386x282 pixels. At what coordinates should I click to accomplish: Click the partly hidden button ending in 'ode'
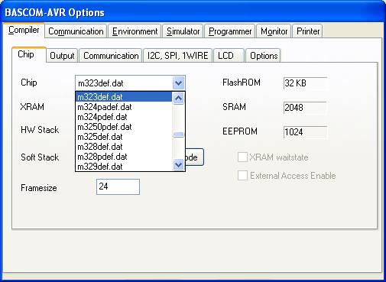click(195, 157)
